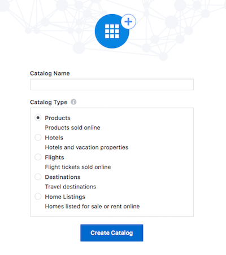Click the plus badge on catalog icon
226x255 pixels.
click(128, 21)
